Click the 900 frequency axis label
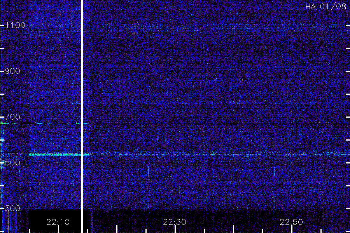This screenshot has height=233, width=350. pyautogui.click(x=12, y=71)
